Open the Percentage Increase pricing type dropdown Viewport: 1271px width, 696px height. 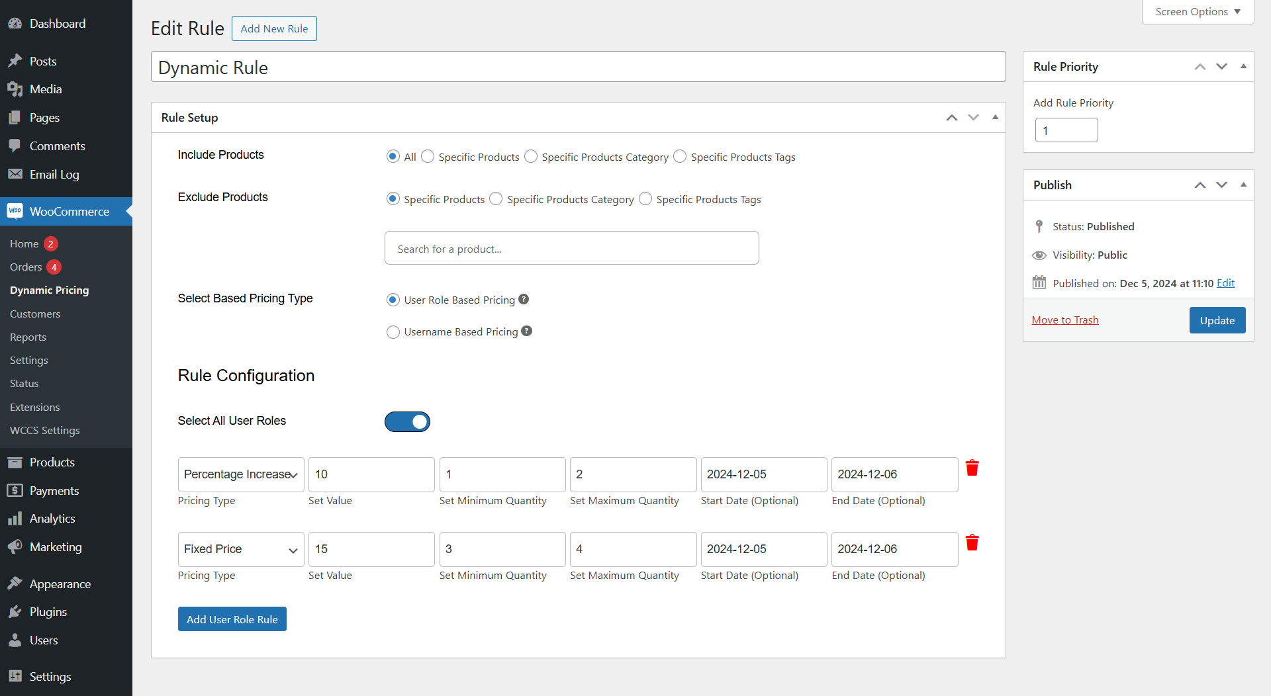pyautogui.click(x=241, y=474)
